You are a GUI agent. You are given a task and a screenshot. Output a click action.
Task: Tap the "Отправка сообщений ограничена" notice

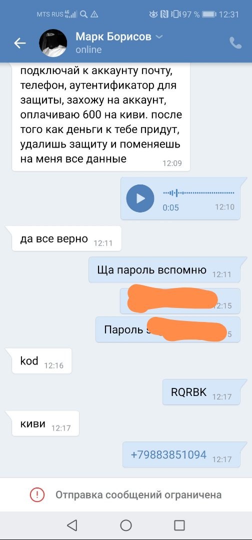pos(126,495)
